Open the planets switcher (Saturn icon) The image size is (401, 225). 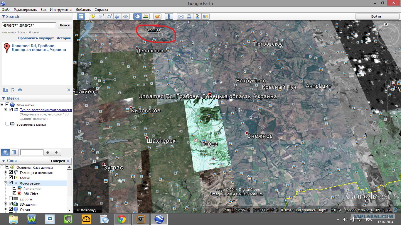(x=157, y=16)
